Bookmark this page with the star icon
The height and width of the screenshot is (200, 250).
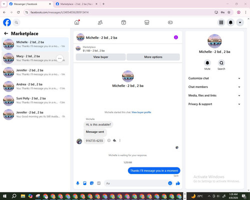coord(229,12)
